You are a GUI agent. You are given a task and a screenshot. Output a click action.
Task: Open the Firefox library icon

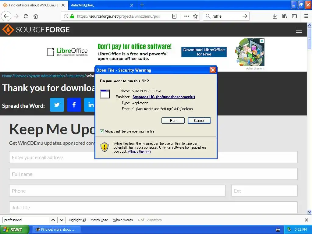point(285,16)
